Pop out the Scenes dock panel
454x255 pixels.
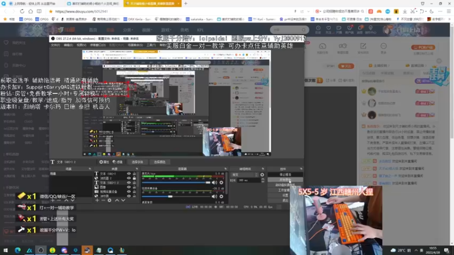tap(90, 169)
